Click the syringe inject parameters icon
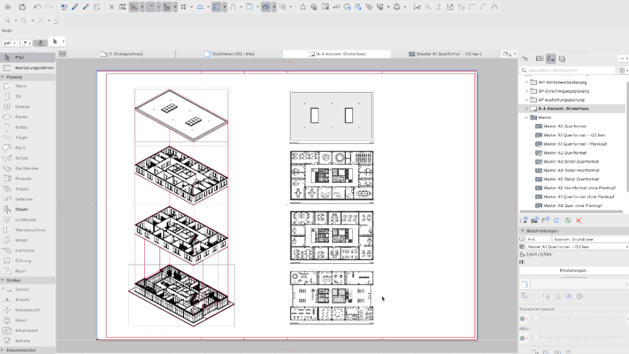Image resolution: width=629 pixels, height=354 pixels. click(x=86, y=7)
